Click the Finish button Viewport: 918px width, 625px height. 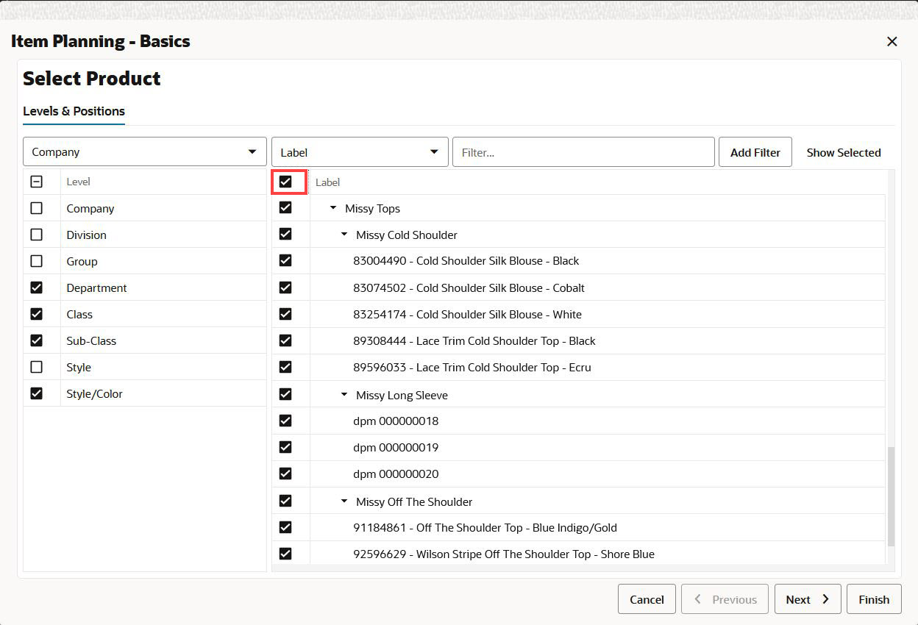874,599
